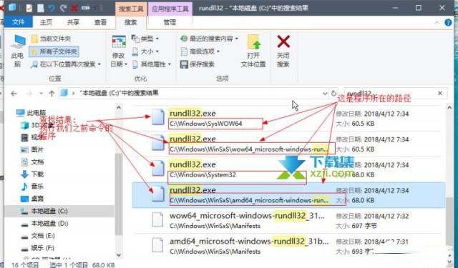Collapse the ribbon with the chevron
The image size is (458, 268).
(x=437, y=22)
